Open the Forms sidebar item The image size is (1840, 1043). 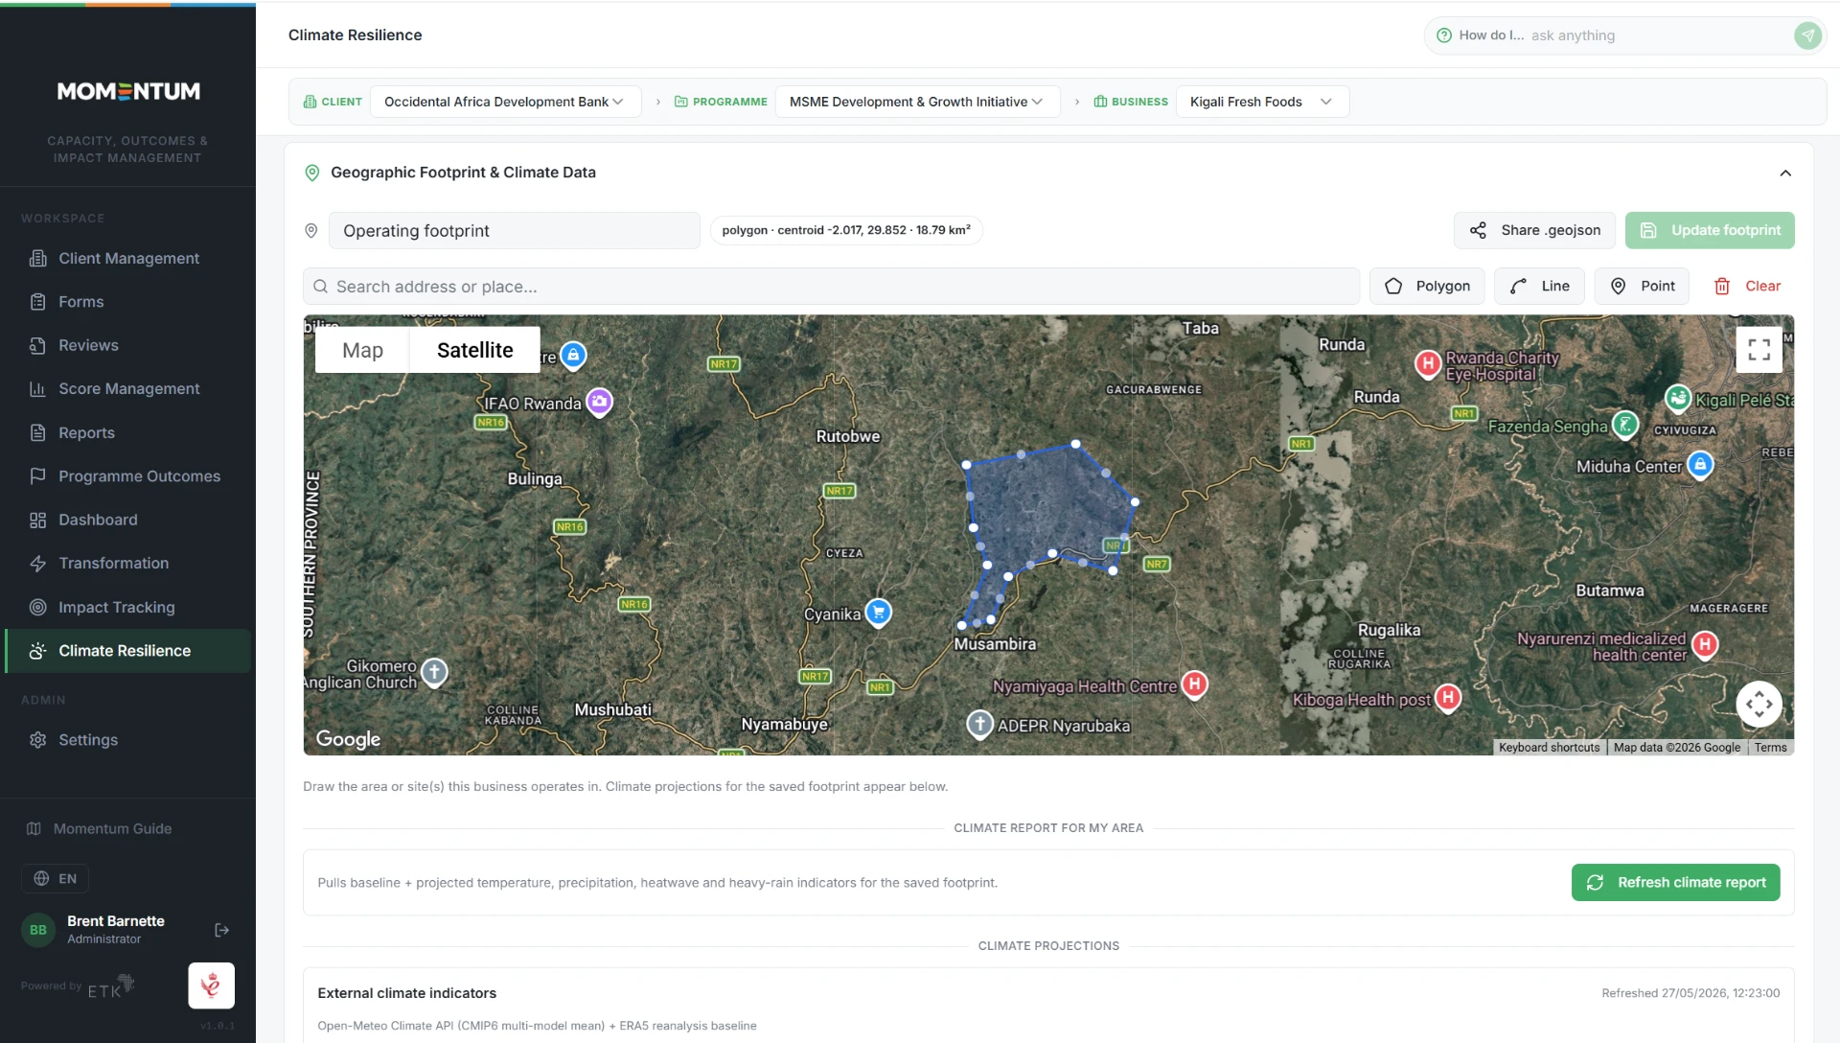pyautogui.click(x=127, y=301)
